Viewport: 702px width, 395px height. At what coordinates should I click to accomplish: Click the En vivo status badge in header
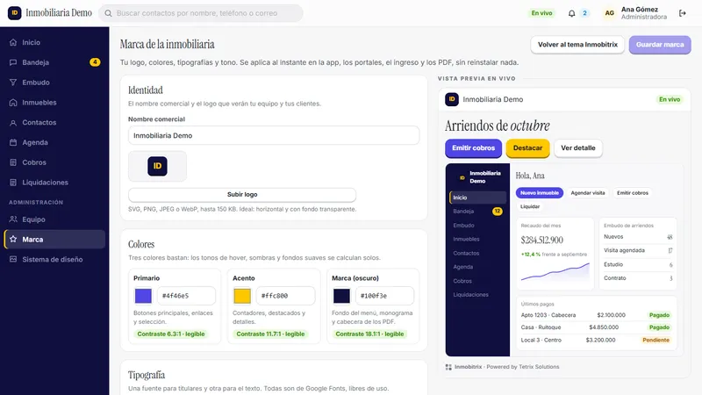coord(541,13)
